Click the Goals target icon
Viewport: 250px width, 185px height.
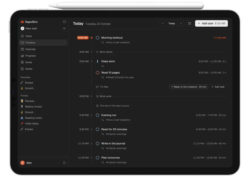pos(22,62)
